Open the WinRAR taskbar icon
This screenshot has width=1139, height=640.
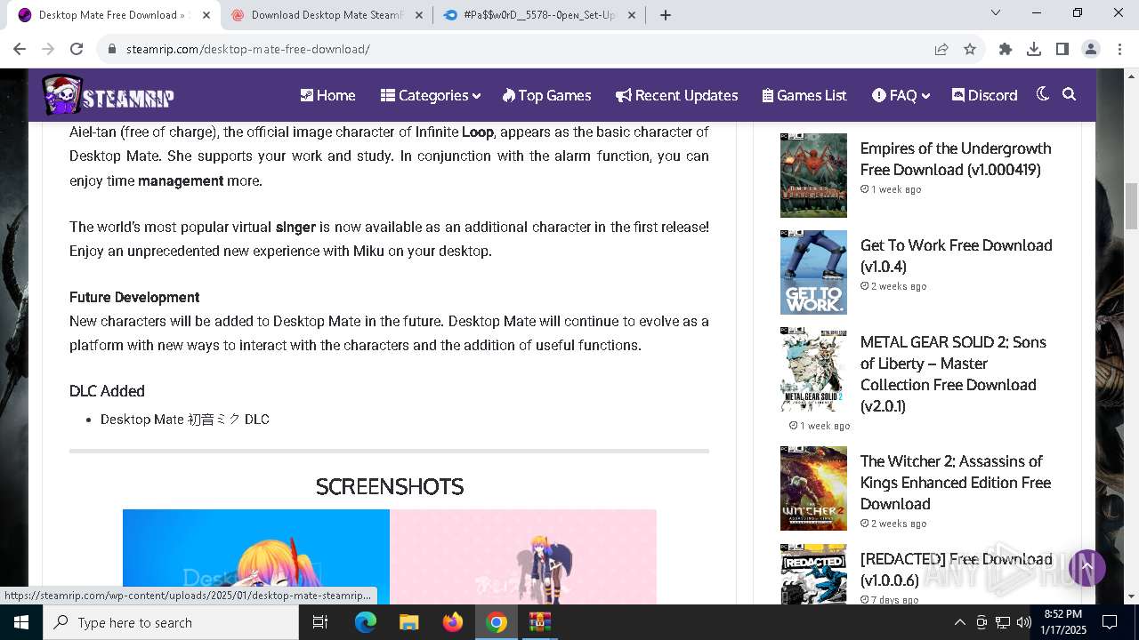(x=540, y=622)
